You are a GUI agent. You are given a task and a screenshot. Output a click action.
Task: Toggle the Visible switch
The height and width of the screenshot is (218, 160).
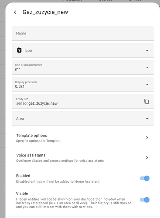pyautogui.click(x=145, y=200)
